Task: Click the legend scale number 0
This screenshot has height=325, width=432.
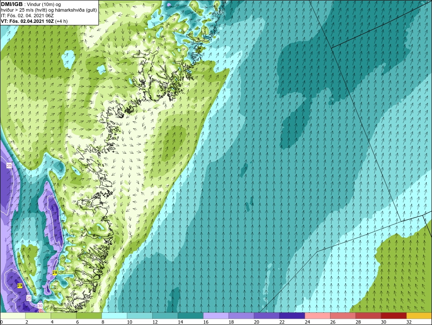Action: coord(1,322)
